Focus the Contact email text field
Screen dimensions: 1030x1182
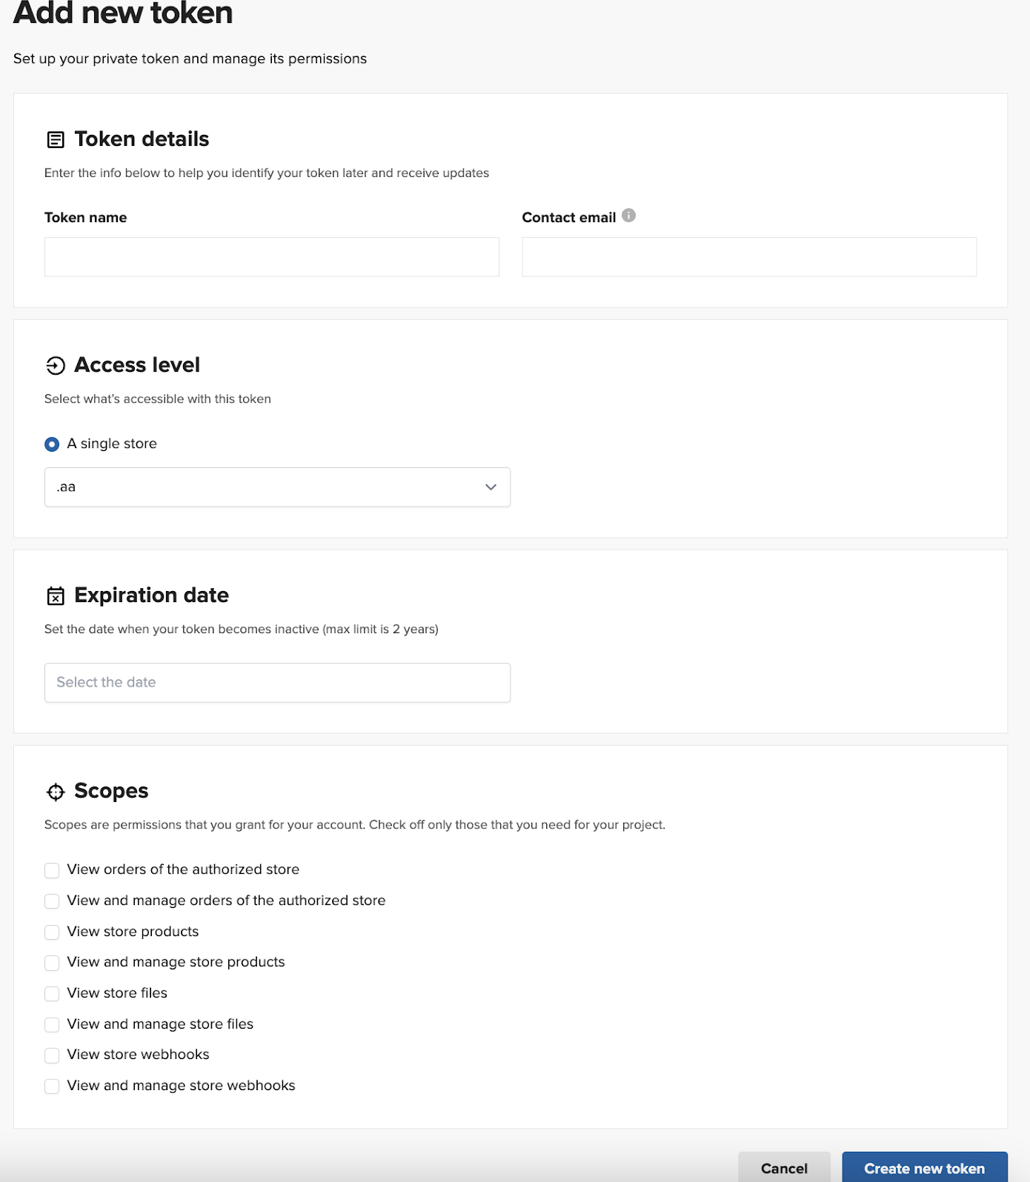pyautogui.click(x=748, y=257)
